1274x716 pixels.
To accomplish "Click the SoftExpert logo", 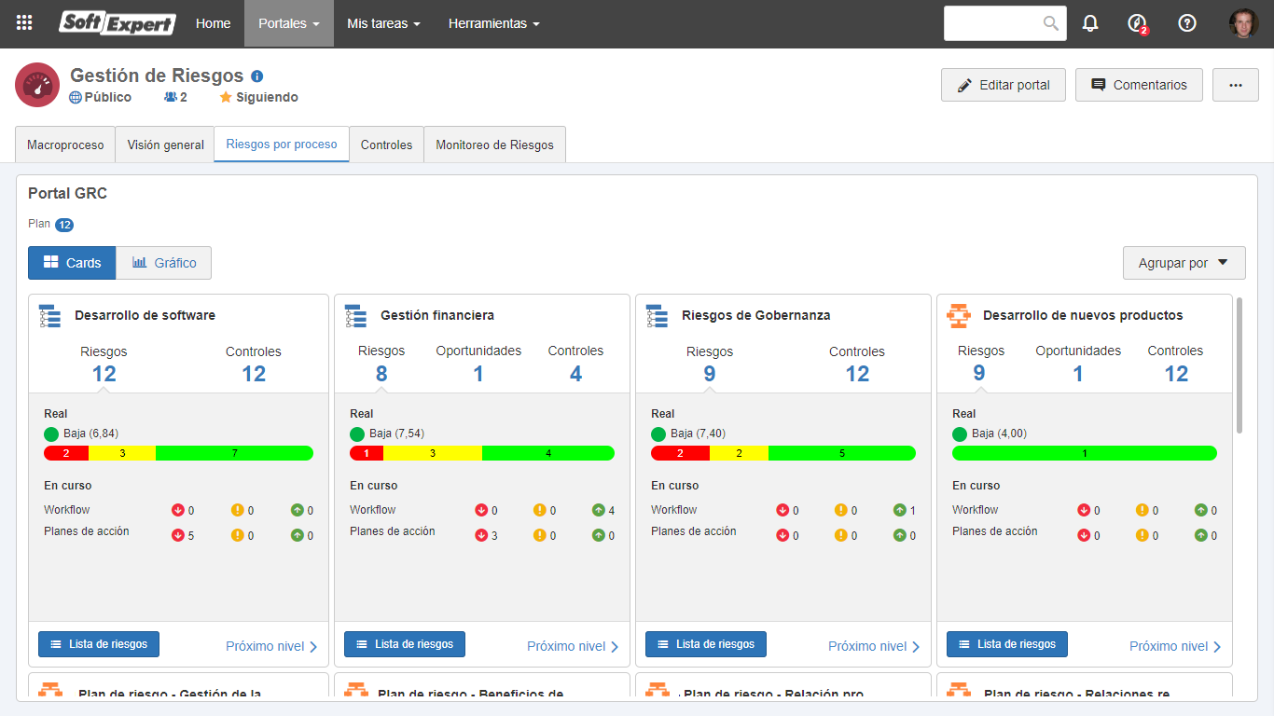I will (118, 23).
